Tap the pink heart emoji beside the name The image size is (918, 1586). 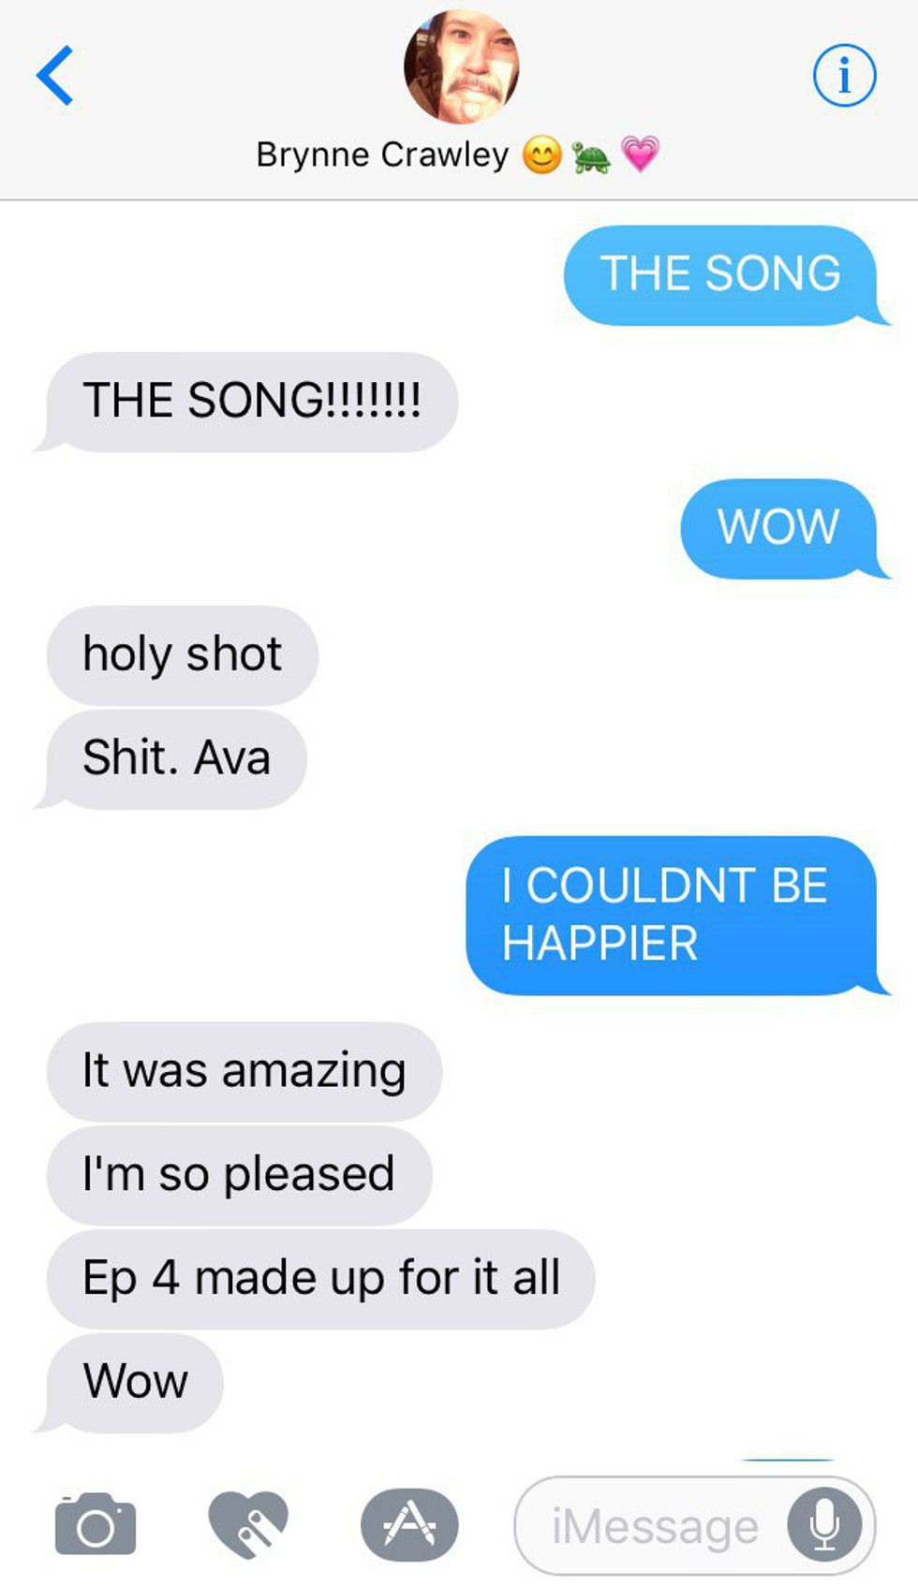(x=641, y=154)
